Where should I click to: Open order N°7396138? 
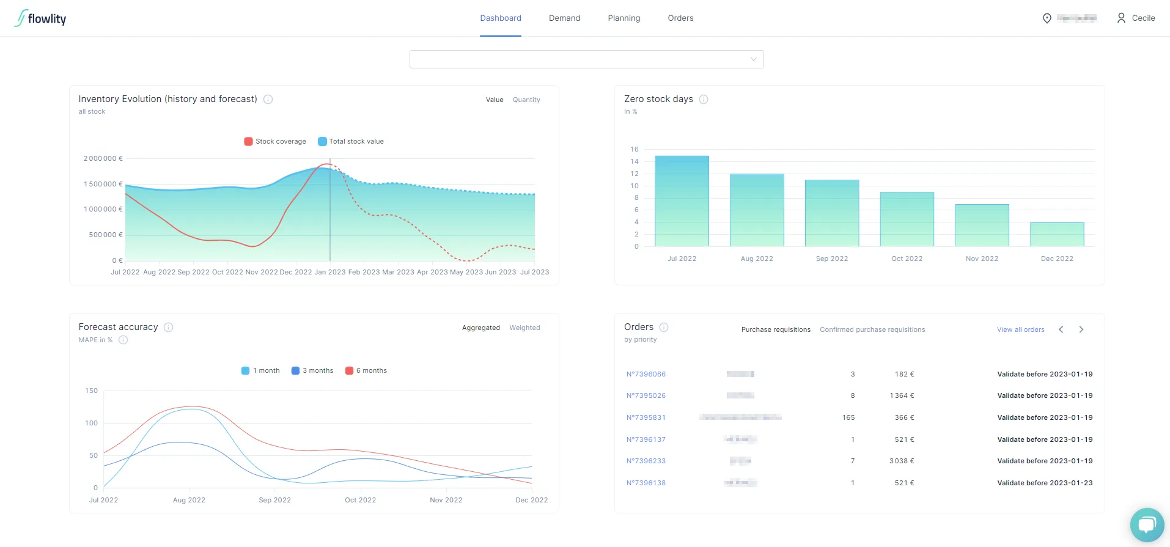pyautogui.click(x=646, y=483)
